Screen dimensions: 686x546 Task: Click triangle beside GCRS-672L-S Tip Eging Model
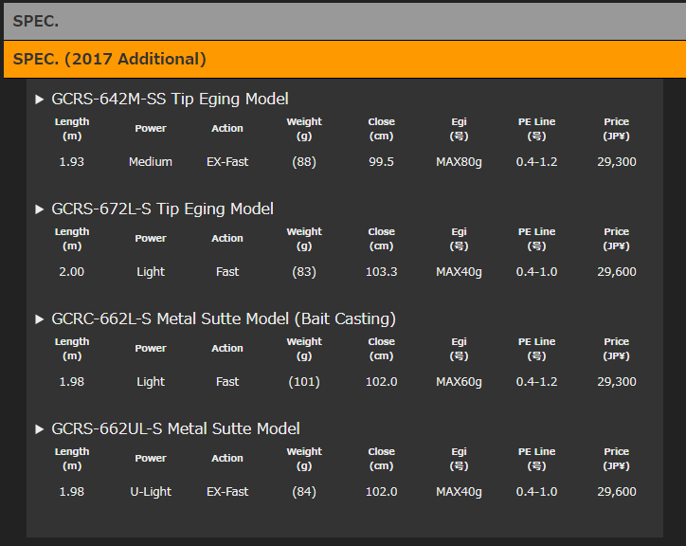40,209
